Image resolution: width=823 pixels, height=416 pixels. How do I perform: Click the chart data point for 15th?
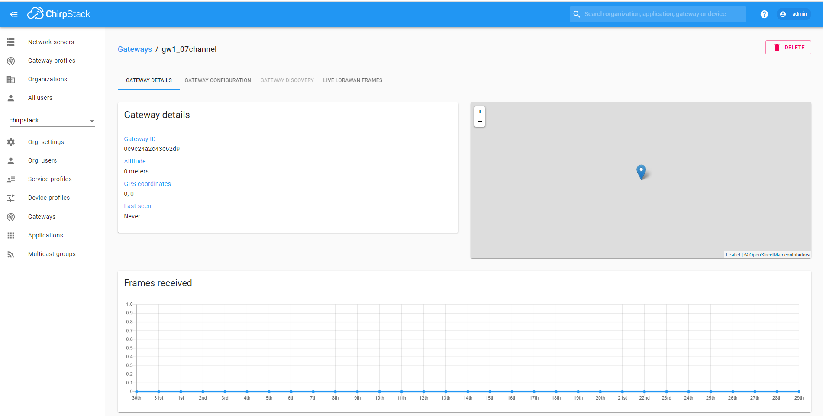point(490,391)
